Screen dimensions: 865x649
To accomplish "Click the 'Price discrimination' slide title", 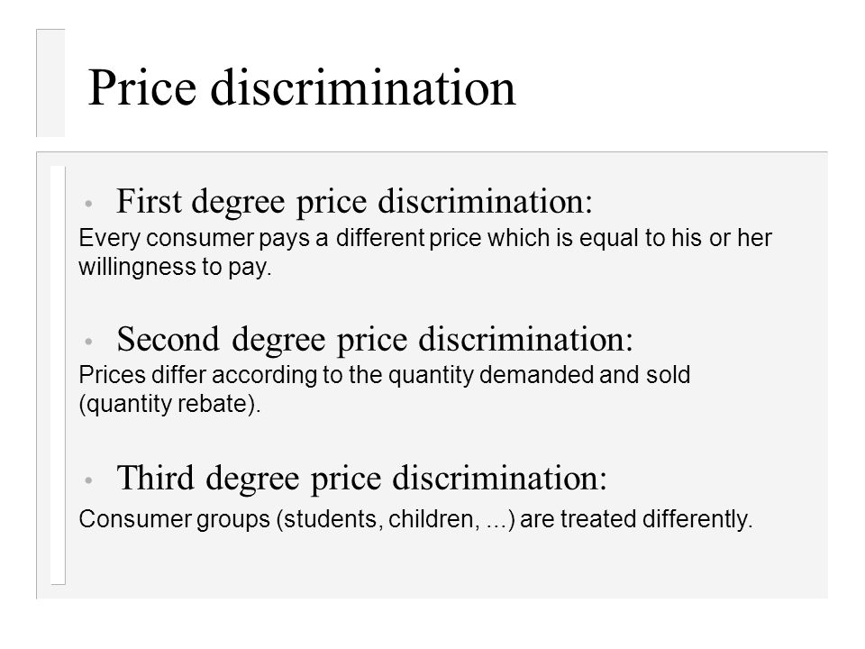I will coord(302,88).
